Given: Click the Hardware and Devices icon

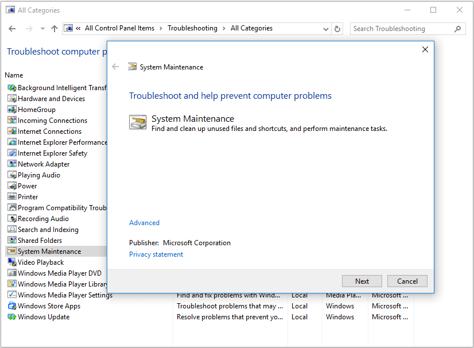Looking at the screenshot, I should tap(11, 99).
